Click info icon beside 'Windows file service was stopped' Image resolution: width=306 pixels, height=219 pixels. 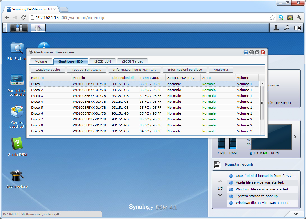[231, 203]
